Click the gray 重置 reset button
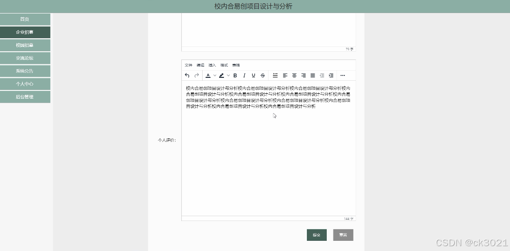This screenshot has height=251, width=510. pyautogui.click(x=343, y=235)
